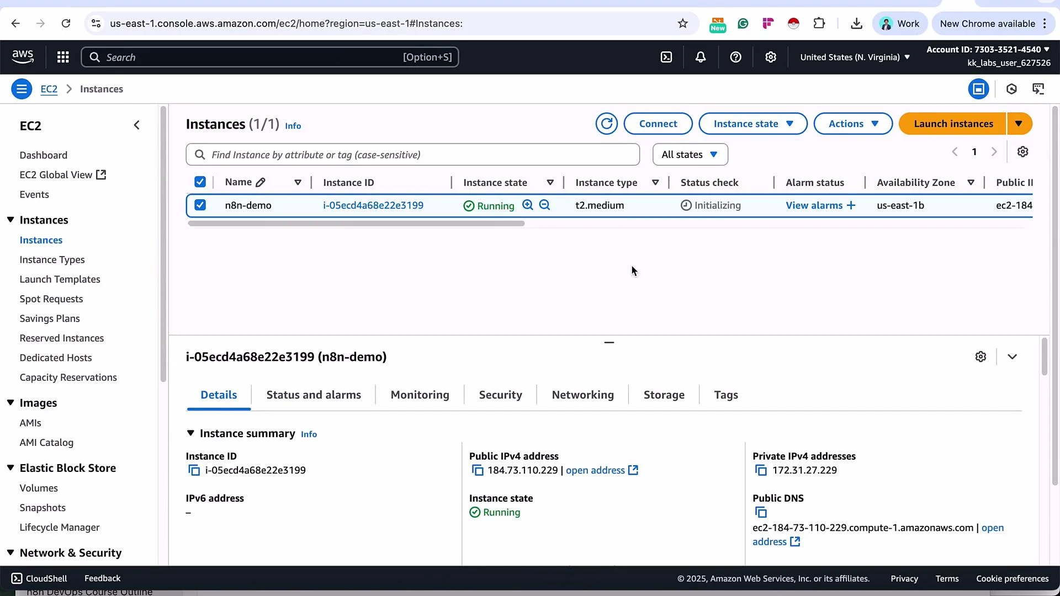
Task: Toggle the side navigation hamburger button
Action: click(22, 89)
